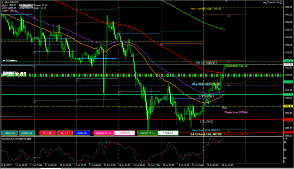Screen dimensions: 294x169
Task: Select the take profit field showing 1724.45
Action: click(x=168, y=133)
